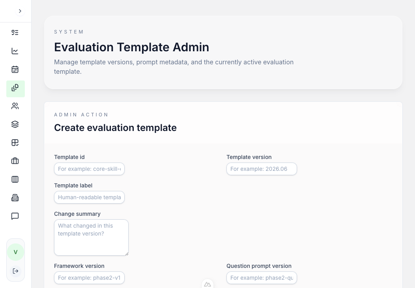415x288 pixels.
Task: Focus the Template version input field
Action: point(262,169)
